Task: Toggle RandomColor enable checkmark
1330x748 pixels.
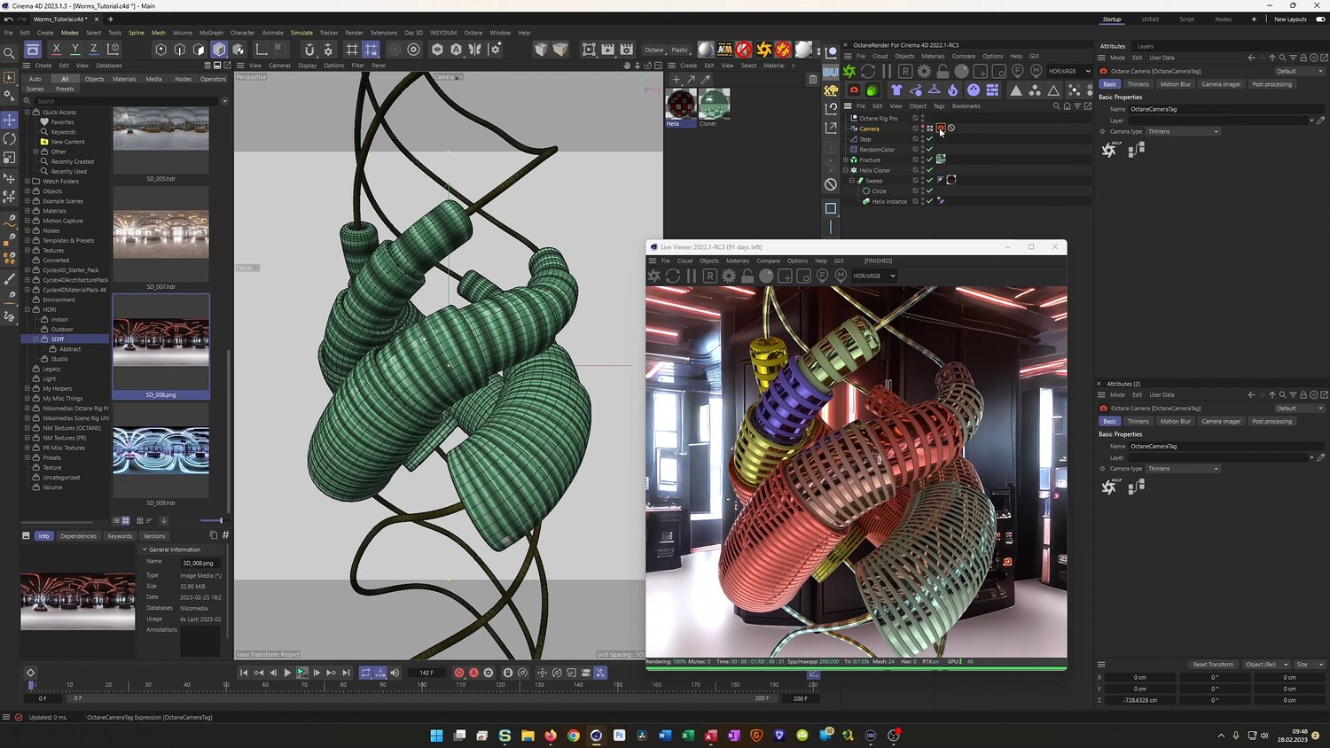Action: coord(929,150)
